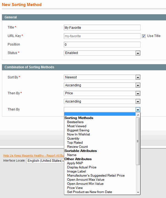Choose Apply MAP attribute
Image resolution: width=166 pixels, height=198 pixels.
point(75,163)
